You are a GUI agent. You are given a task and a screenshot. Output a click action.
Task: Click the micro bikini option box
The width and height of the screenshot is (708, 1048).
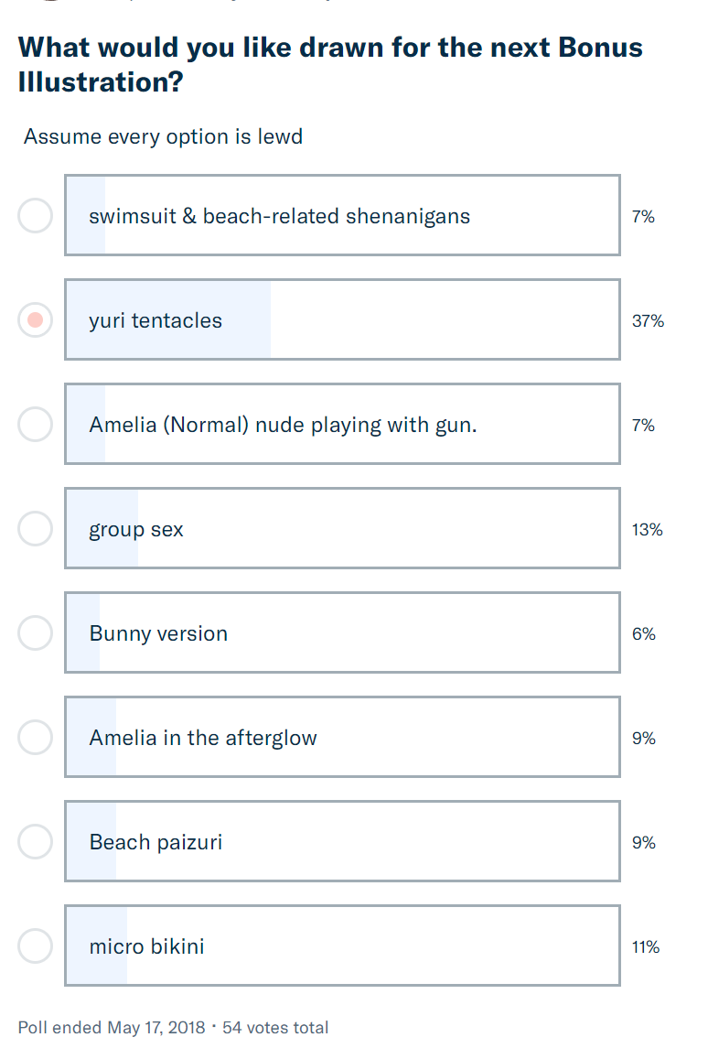(342, 945)
